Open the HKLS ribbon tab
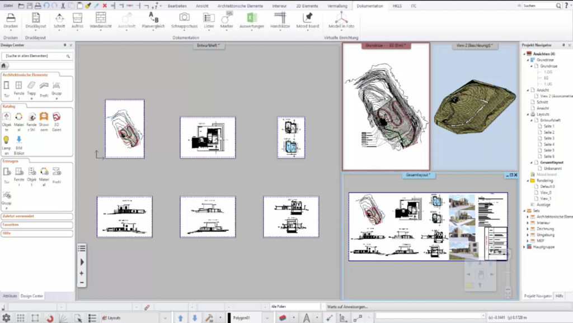This screenshot has height=323, width=573. point(397,6)
